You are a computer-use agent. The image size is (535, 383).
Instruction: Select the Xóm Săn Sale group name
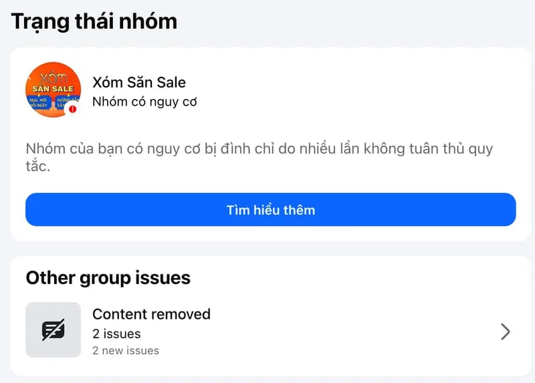coord(138,82)
